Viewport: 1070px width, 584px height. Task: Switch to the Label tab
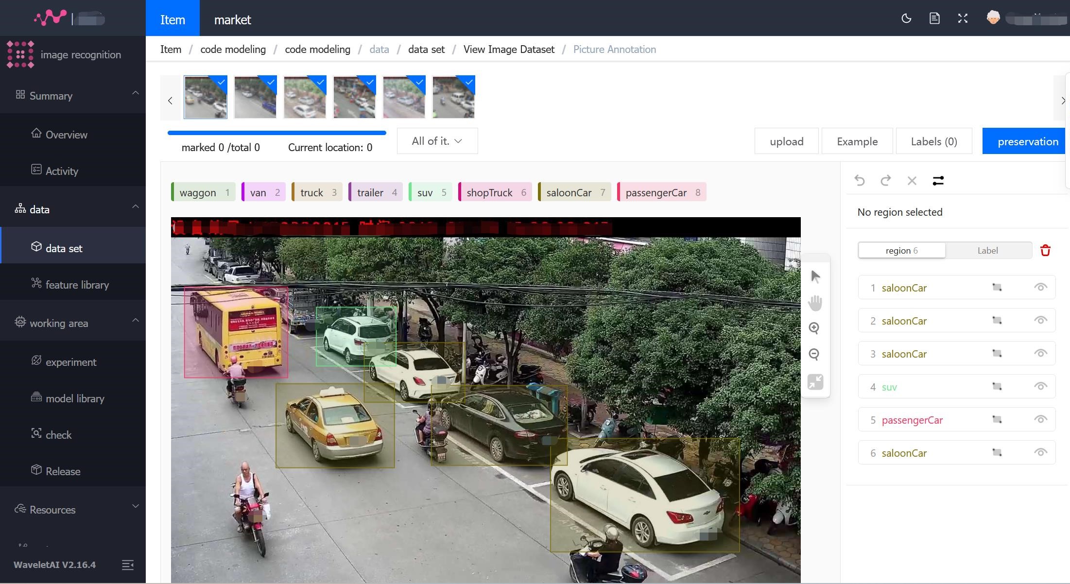coord(987,250)
